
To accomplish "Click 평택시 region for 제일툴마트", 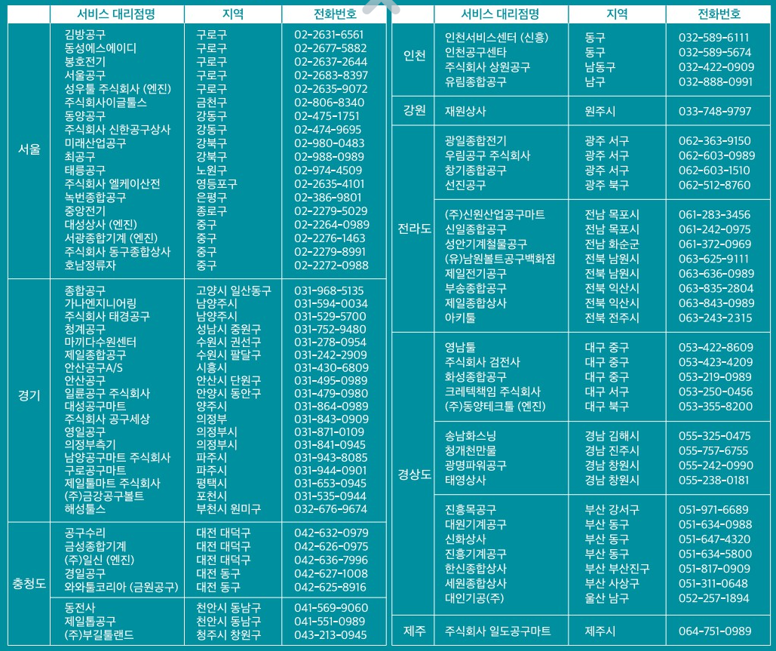I will click(x=211, y=484).
